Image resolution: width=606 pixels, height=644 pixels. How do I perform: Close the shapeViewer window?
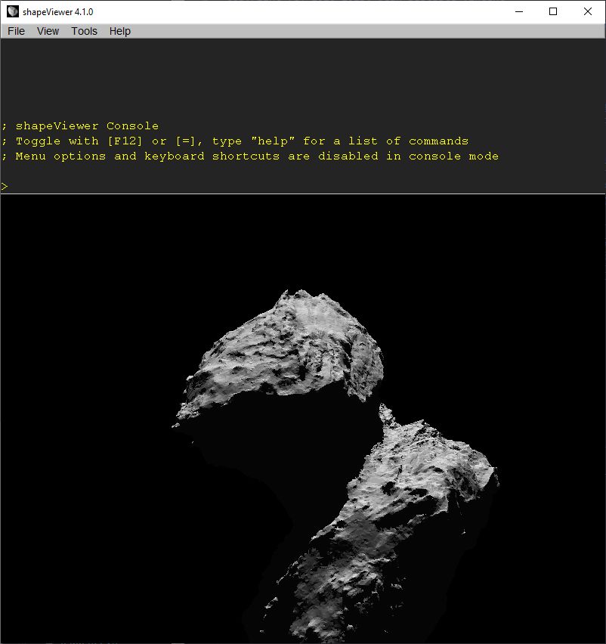588,11
